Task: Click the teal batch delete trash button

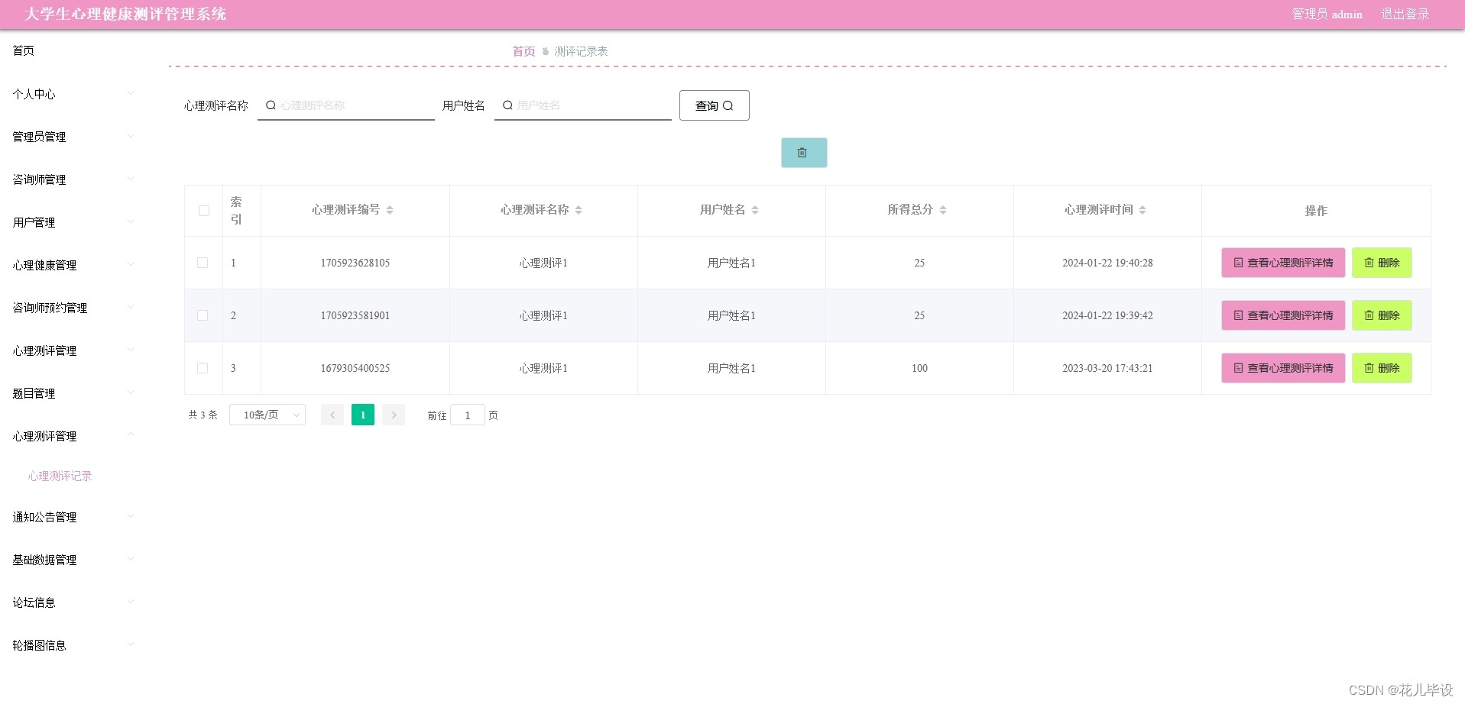Action: [x=804, y=153]
